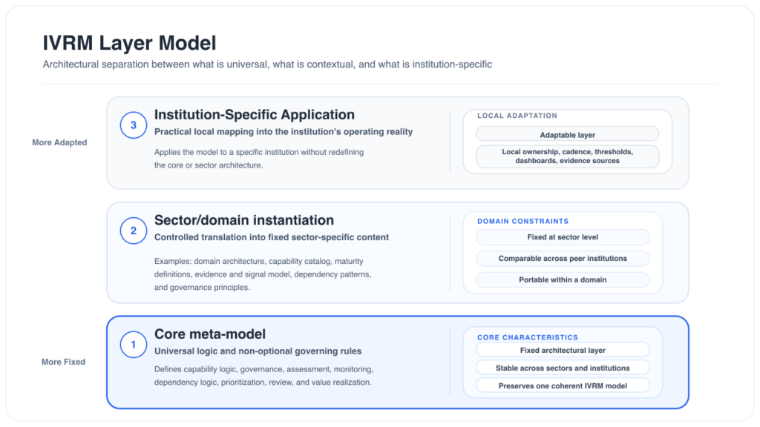760x427 pixels.
Task: Select the Adaptable layer pill
Action: [567, 135]
